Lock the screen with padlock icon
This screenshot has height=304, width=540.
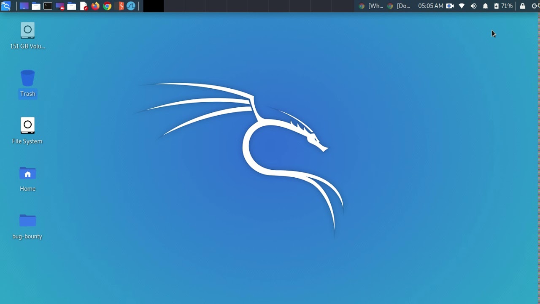522,6
